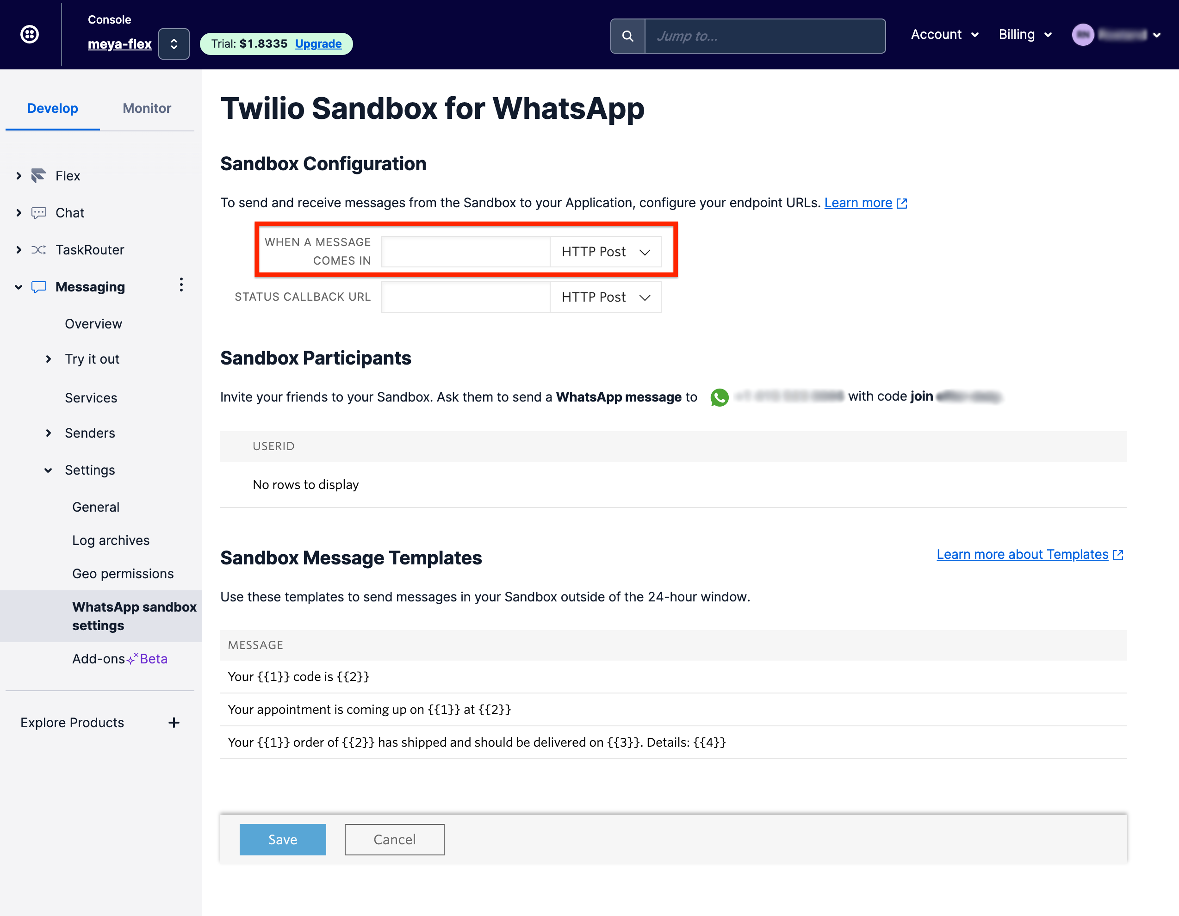The height and width of the screenshot is (916, 1179).
Task: Click the WhatsApp green logo icon
Action: [719, 397]
